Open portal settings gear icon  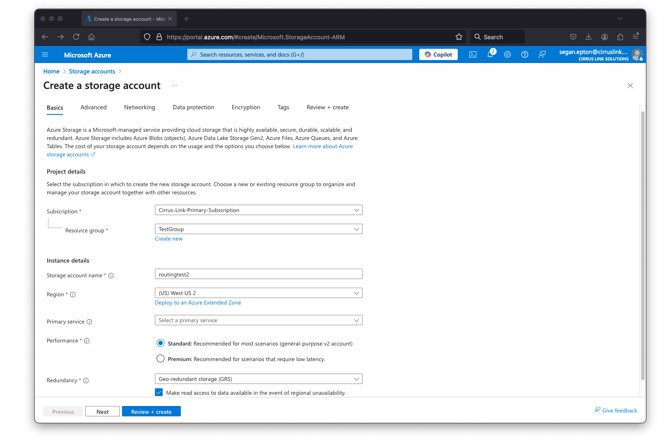tap(507, 55)
